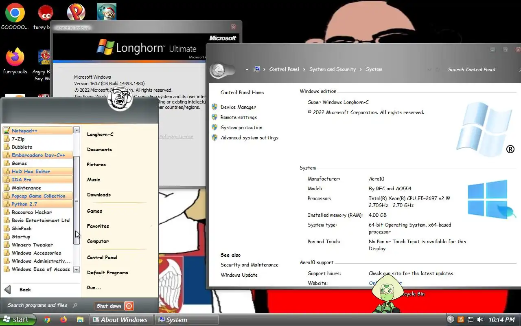Launch Chrome from the taskbar

[47, 320]
